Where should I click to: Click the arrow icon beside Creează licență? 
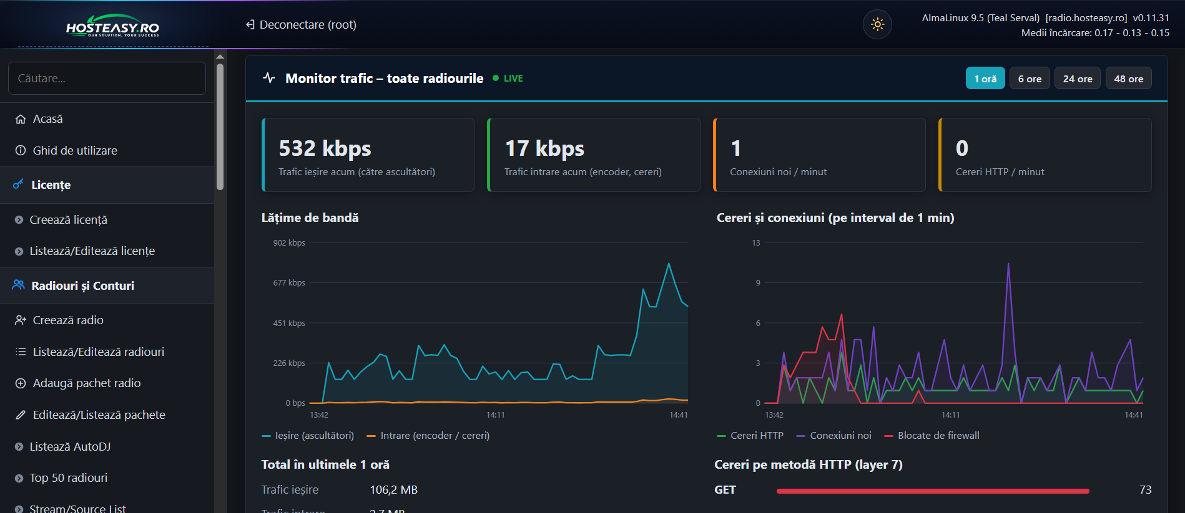19,220
